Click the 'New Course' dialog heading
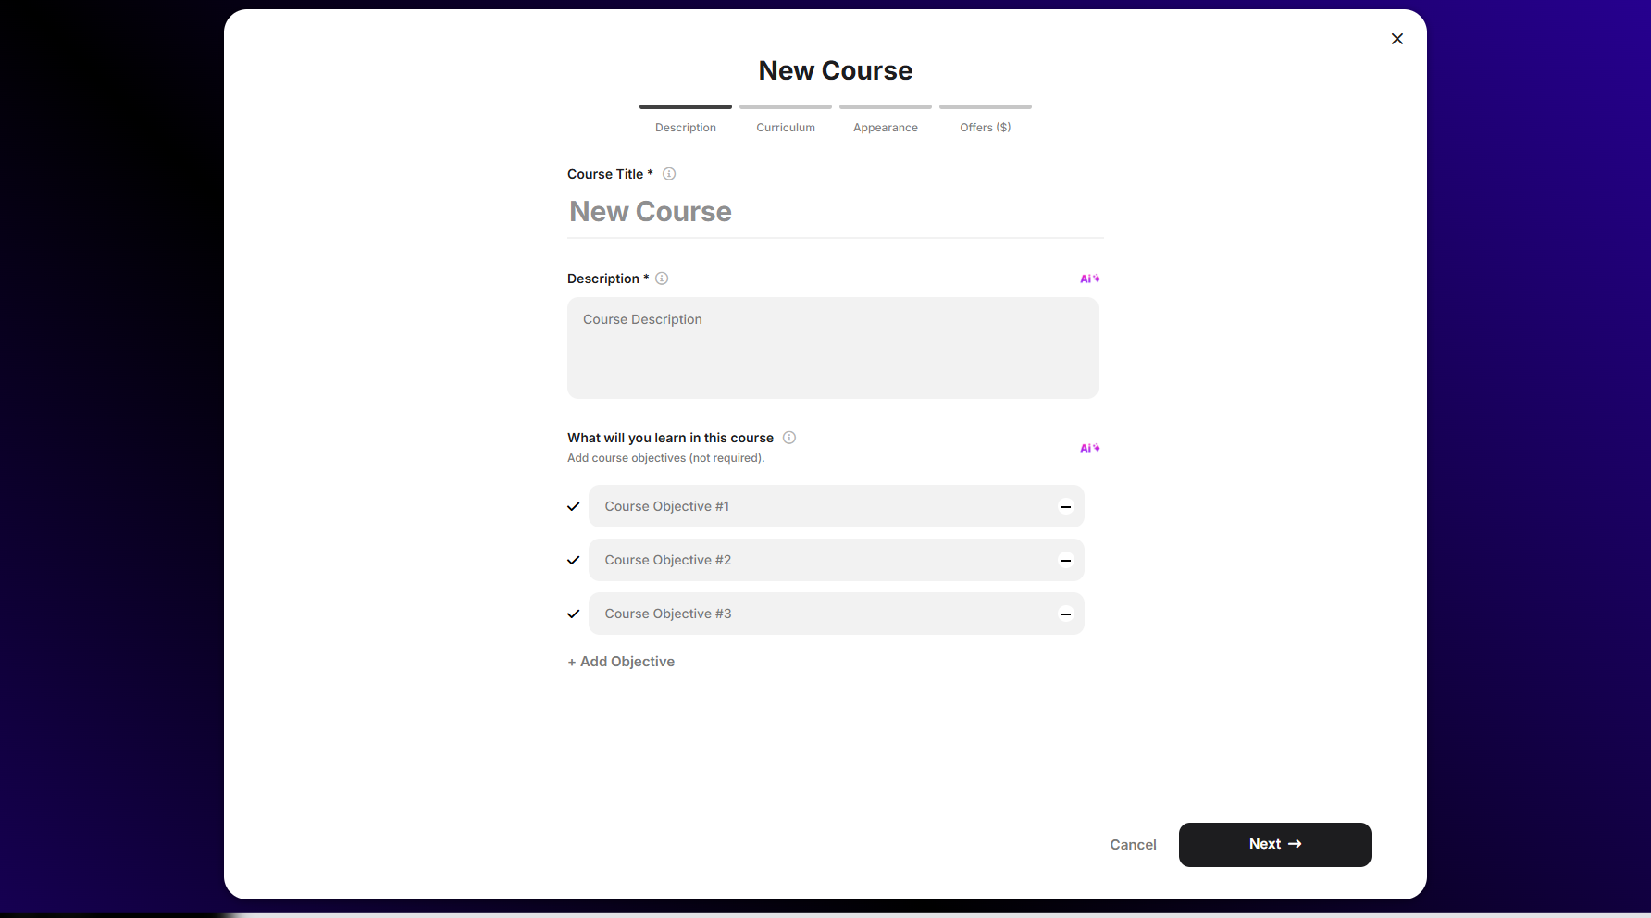Viewport: 1651px width, 918px height. coord(836,70)
